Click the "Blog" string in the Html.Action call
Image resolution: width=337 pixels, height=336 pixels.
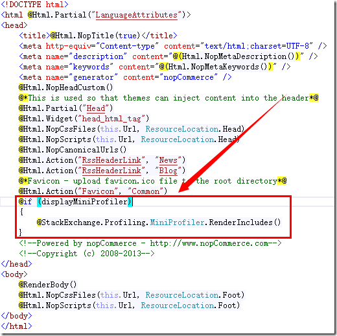tap(168, 171)
